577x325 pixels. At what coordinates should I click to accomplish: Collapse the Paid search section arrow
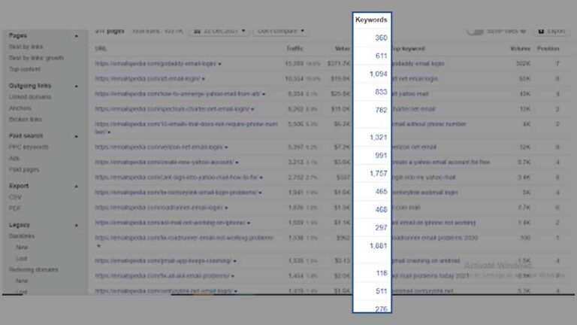point(76,136)
